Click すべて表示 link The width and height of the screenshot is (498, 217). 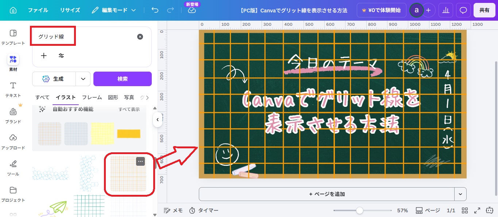pyautogui.click(x=129, y=109)
